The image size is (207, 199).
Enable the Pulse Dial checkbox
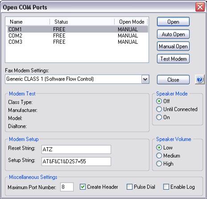[129, 187]
